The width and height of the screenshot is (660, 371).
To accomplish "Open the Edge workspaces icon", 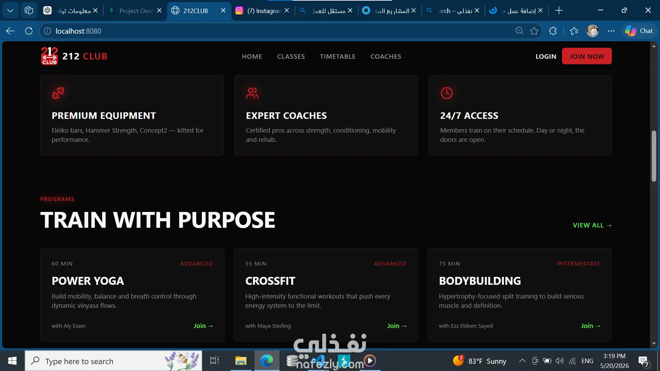I will pos(29,11).
